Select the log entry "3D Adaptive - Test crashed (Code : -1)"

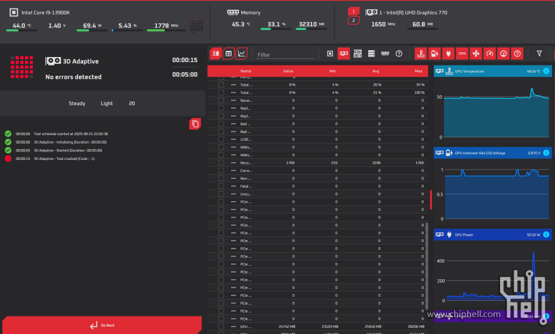point(64,159)
